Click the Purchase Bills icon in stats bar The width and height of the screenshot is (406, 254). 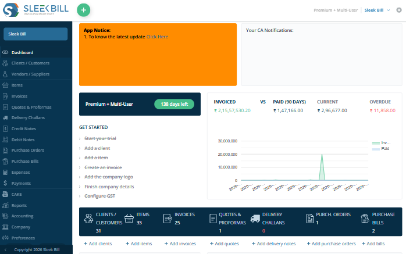365,219
